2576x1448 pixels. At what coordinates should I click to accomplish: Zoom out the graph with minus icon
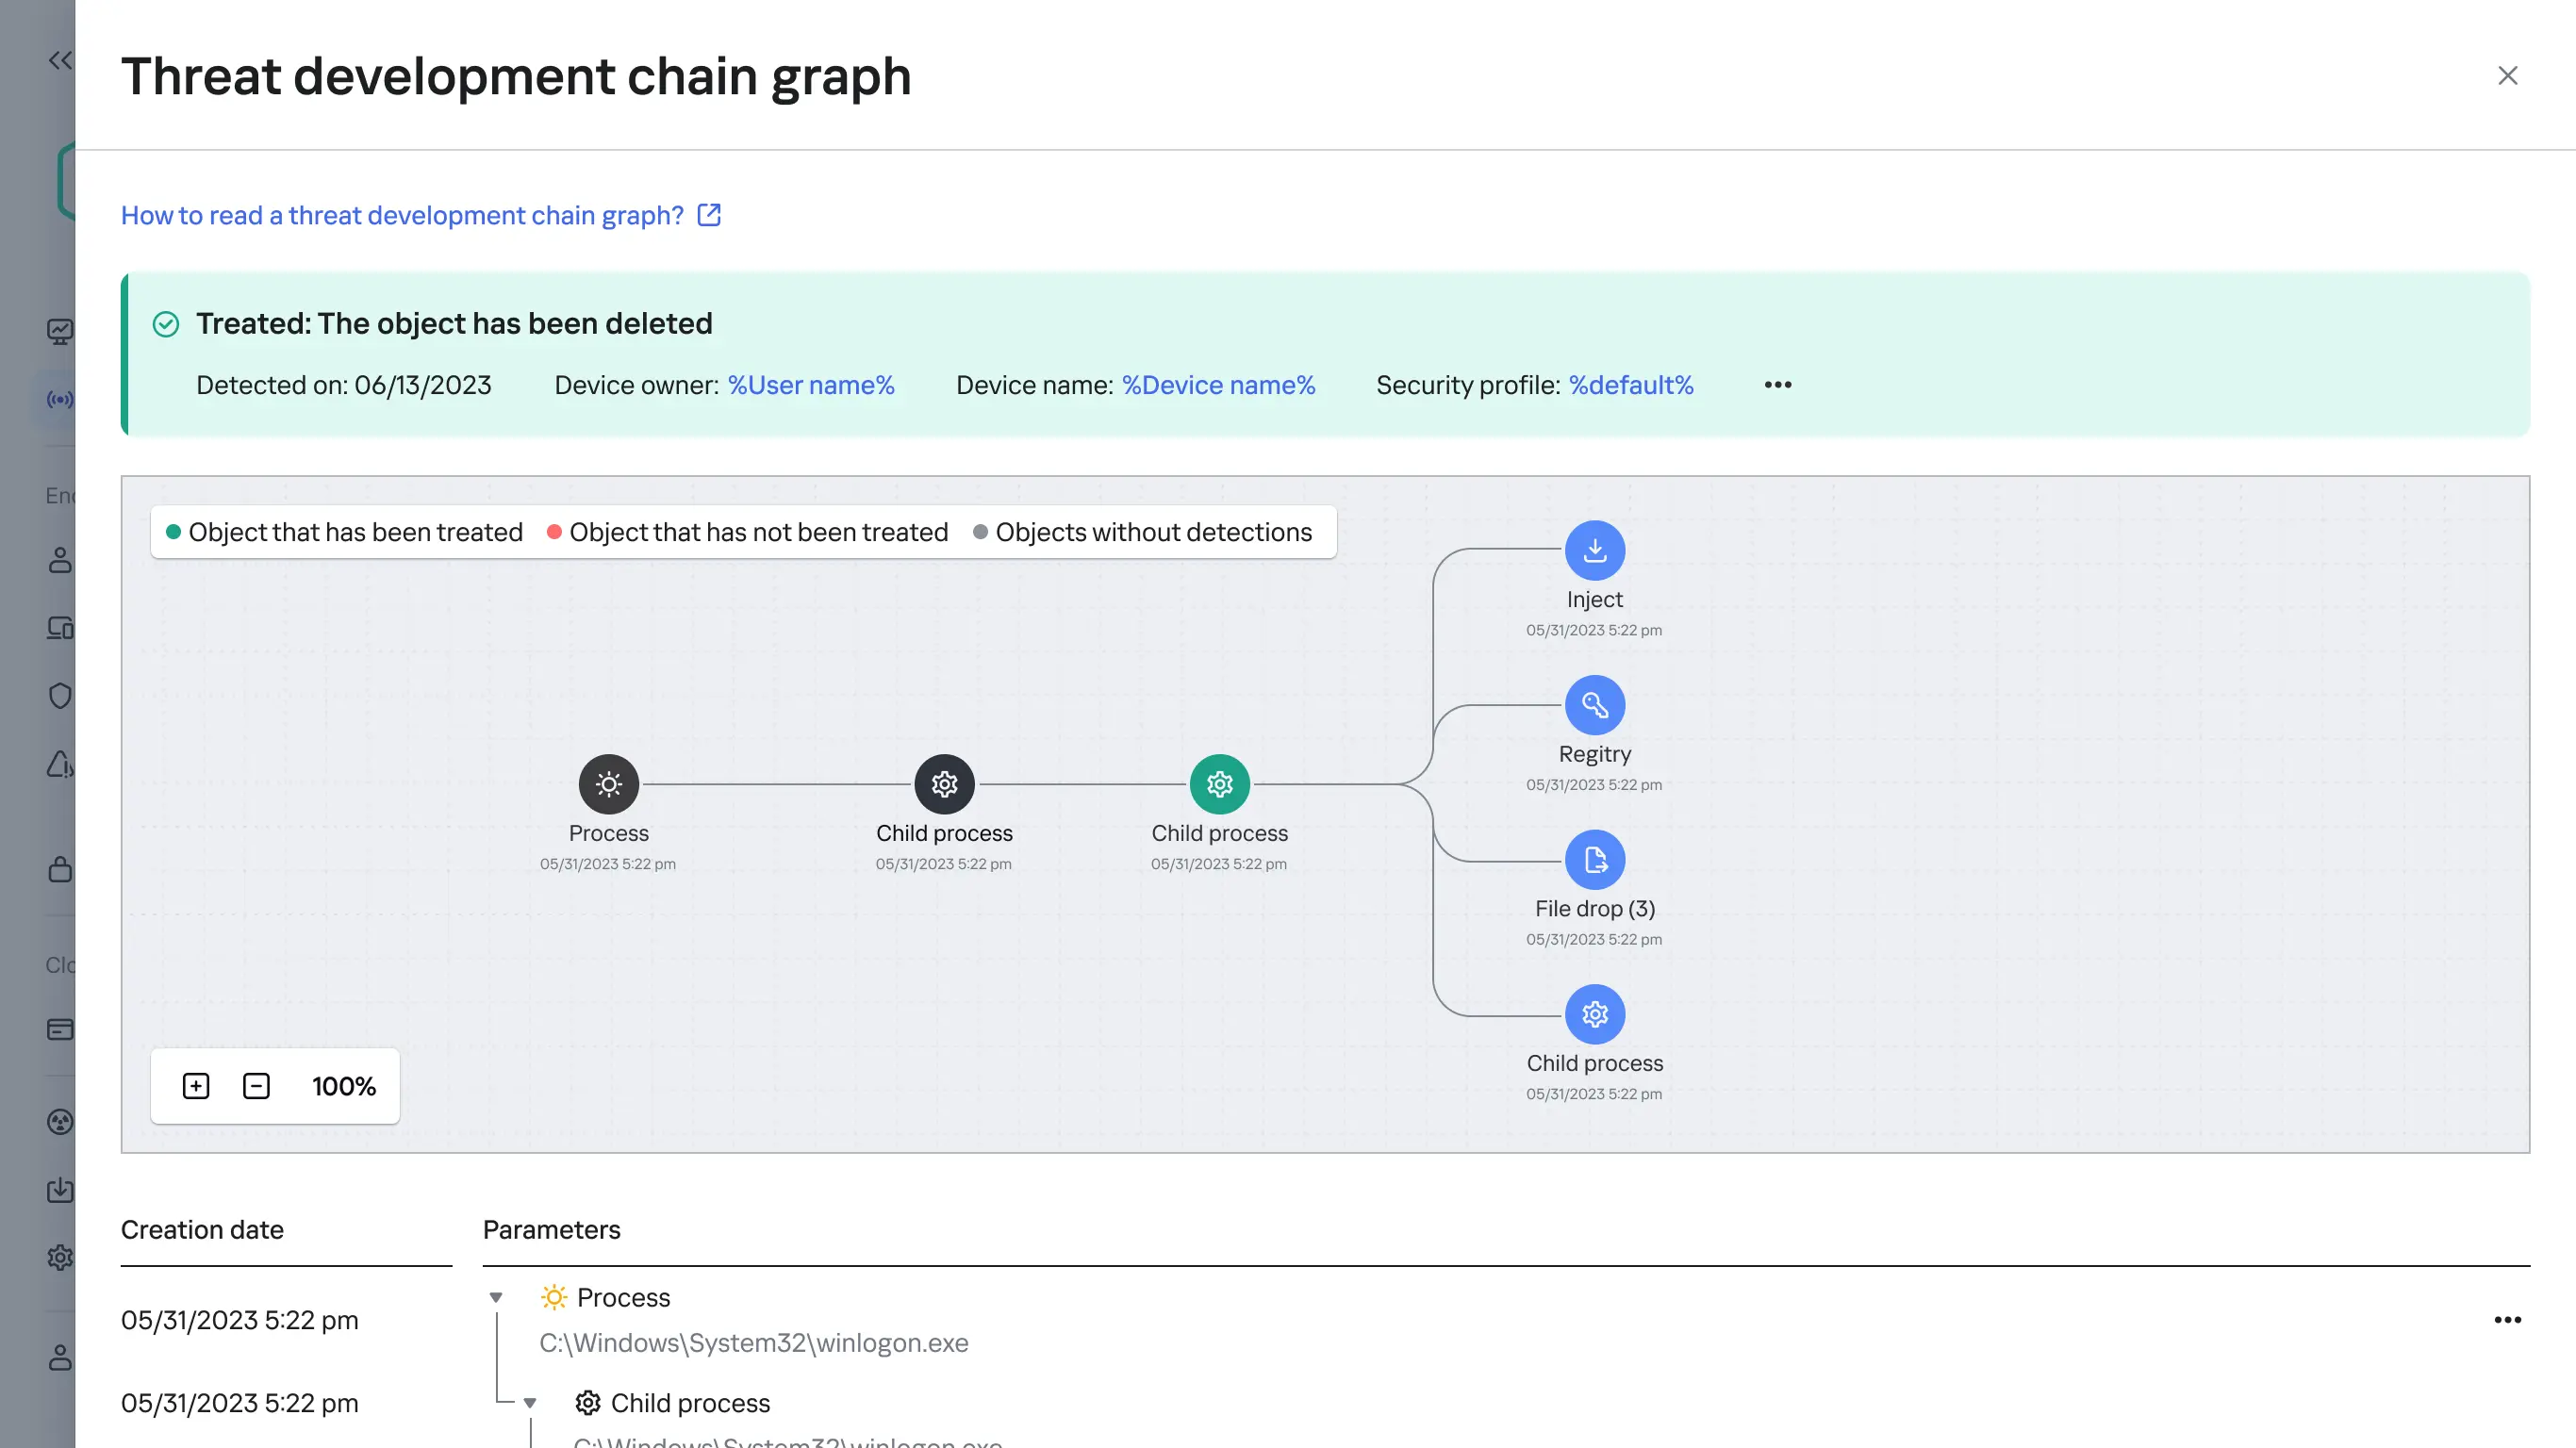[x=256, y=1086]
